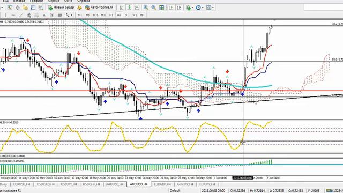The height and width of the screenshot is (193, 343).
Task: Open the Templates icon
Action: pyautogui.click(x=208, y=8)
